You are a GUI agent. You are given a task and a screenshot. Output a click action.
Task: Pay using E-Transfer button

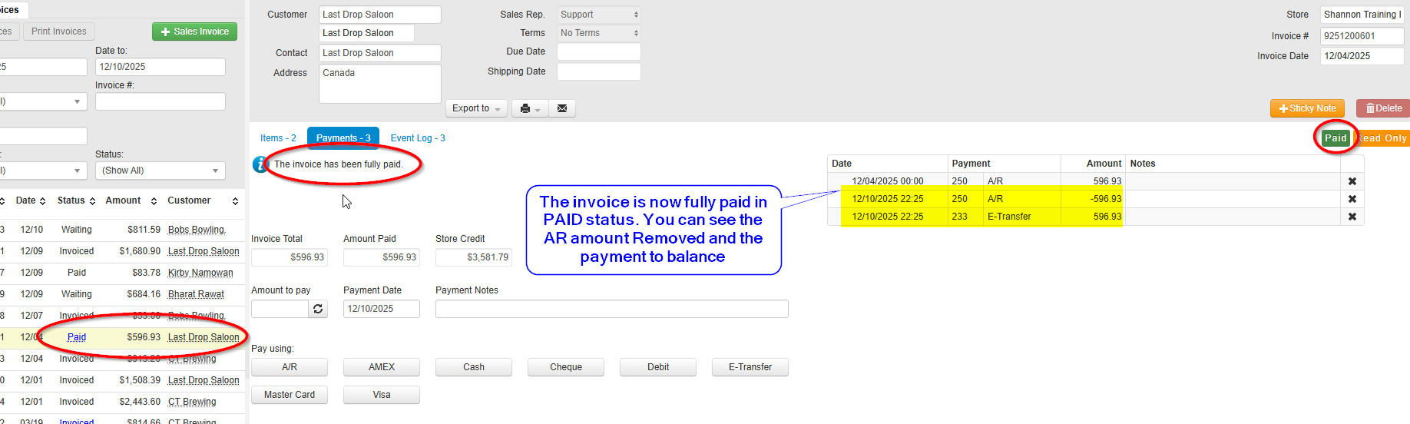point(750,367)
